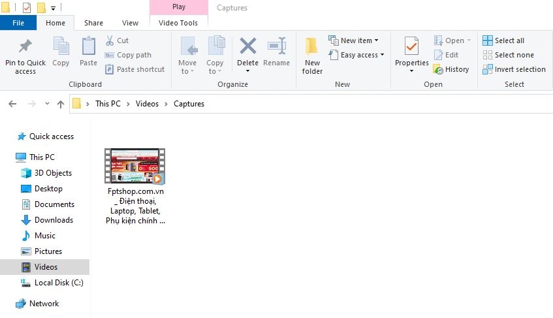Viewport: 553px width, 318px height.
Task: Expand chevron after Videos in address bar
Action: (166, 104)
